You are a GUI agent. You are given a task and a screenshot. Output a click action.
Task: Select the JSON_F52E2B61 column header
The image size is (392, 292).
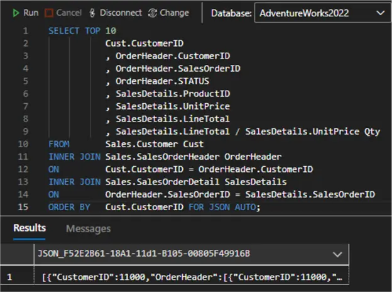tap(191, 254)
